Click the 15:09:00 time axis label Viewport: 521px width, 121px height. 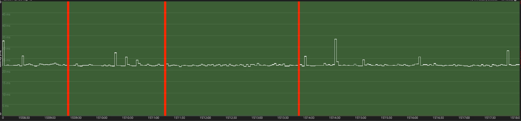pyautogui.click(x=50, y=118)
